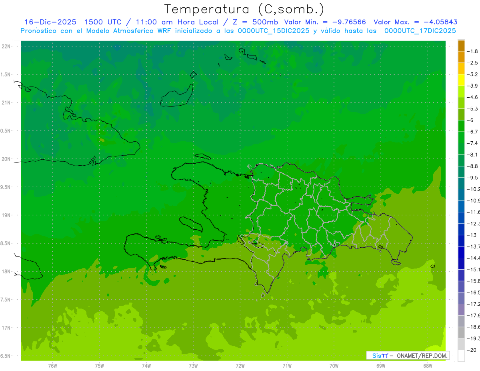The height and width of the screenshot is (371, 480).
Task: Click the "75W" longitude label
Action: point(100,365)
